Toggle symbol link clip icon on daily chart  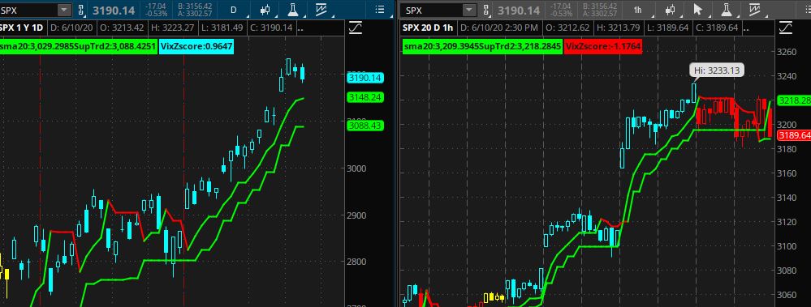click(x=80, y=10)
